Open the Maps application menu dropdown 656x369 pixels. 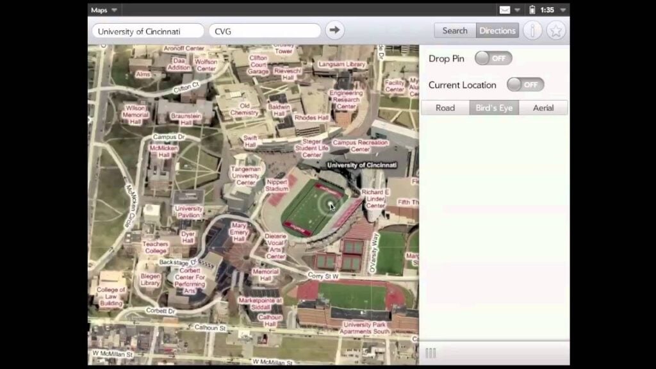tap(104, 10)
